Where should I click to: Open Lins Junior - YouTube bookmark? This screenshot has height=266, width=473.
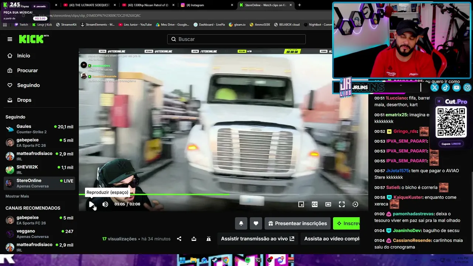(x=135, y=25)
